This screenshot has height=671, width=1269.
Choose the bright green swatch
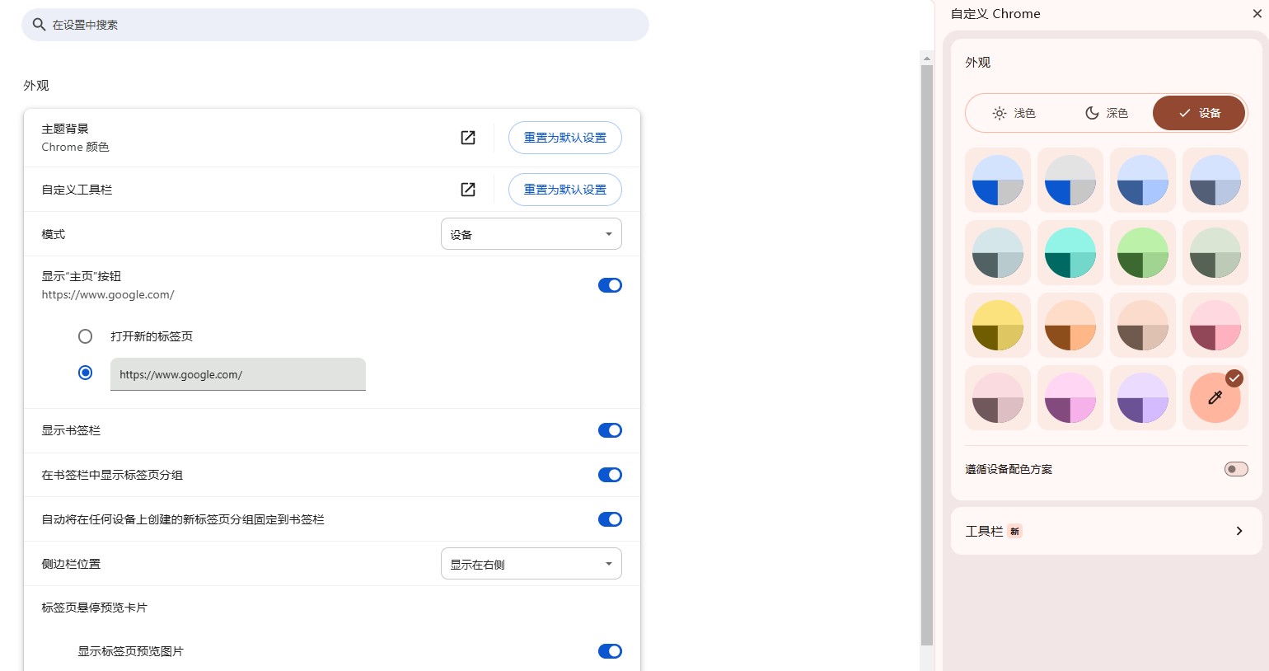point(1143,253)
